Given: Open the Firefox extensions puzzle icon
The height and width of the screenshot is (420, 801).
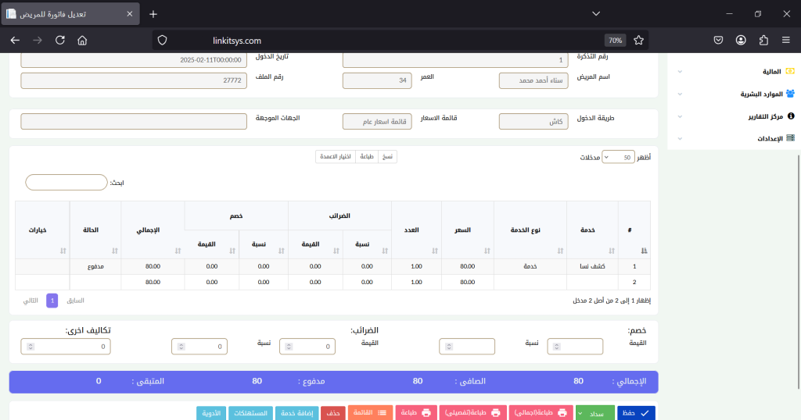Looking at the screenshot, I should coord(763,40).
